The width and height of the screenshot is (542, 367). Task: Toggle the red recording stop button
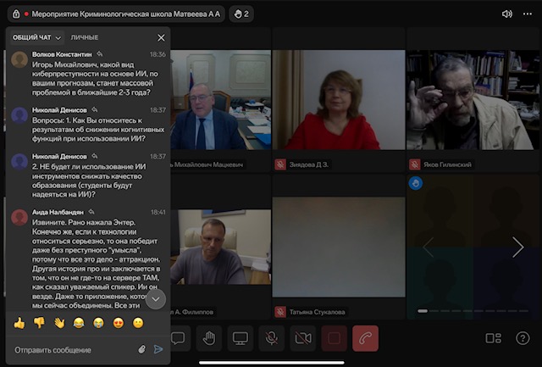click(334, 338)
